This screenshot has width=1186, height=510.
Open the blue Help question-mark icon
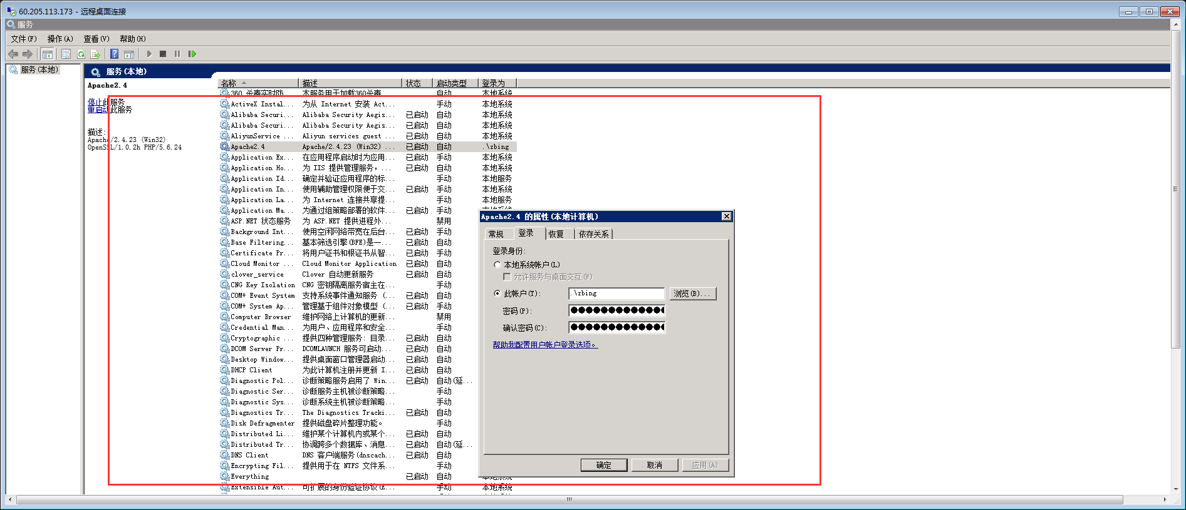pyautogui.click(x=115, y=54)
